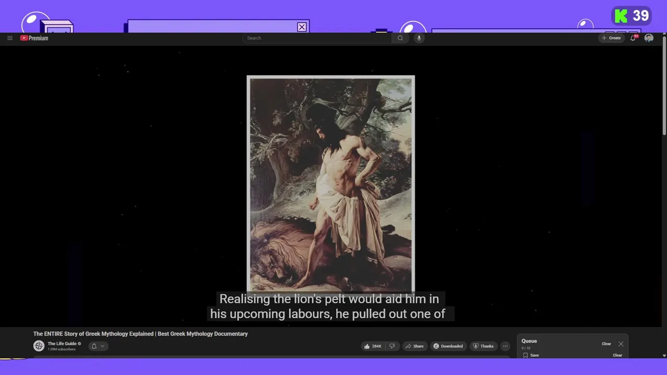Viewport: 667px width, 375px height.
Task: Start voice search with microphone icon
Action: 419,38
